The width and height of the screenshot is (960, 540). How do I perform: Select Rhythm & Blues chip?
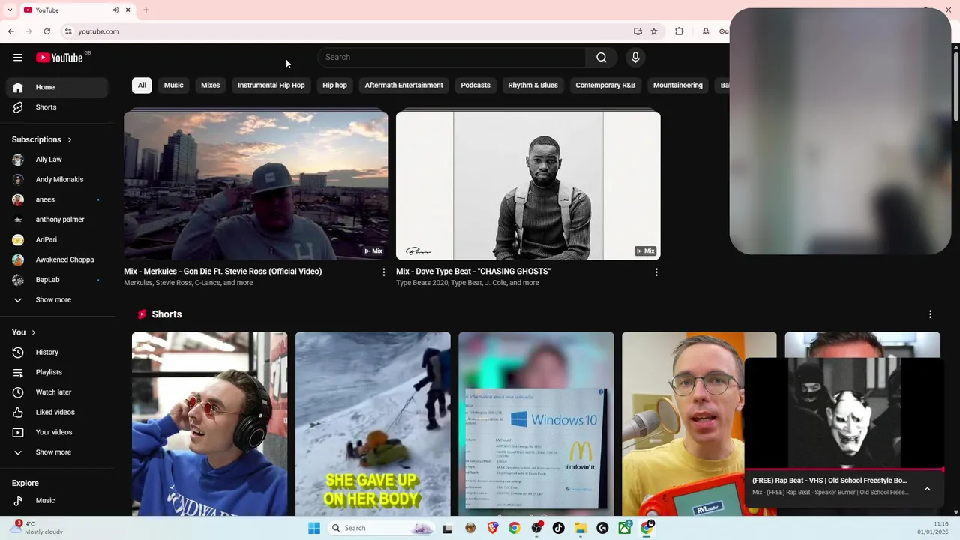click(532, 85)
